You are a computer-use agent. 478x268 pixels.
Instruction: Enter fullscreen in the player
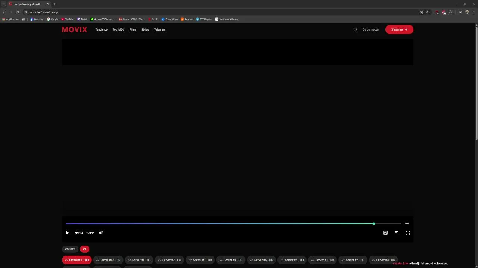[x=408, y=233]
